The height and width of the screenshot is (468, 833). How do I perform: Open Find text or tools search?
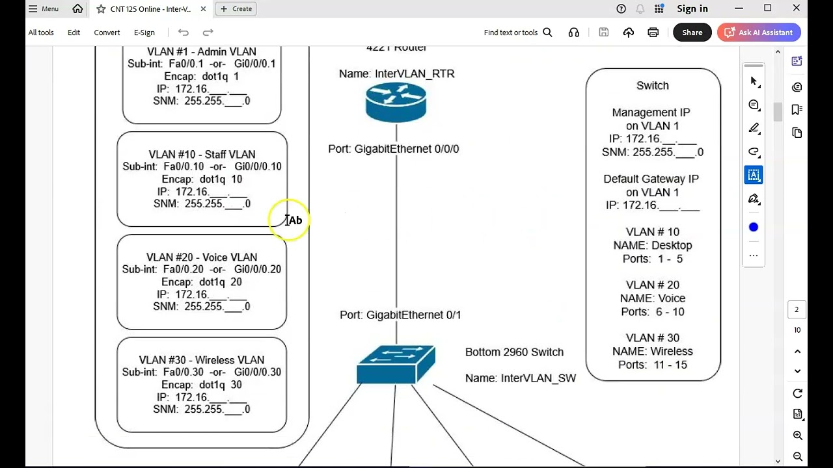(518, 32)
